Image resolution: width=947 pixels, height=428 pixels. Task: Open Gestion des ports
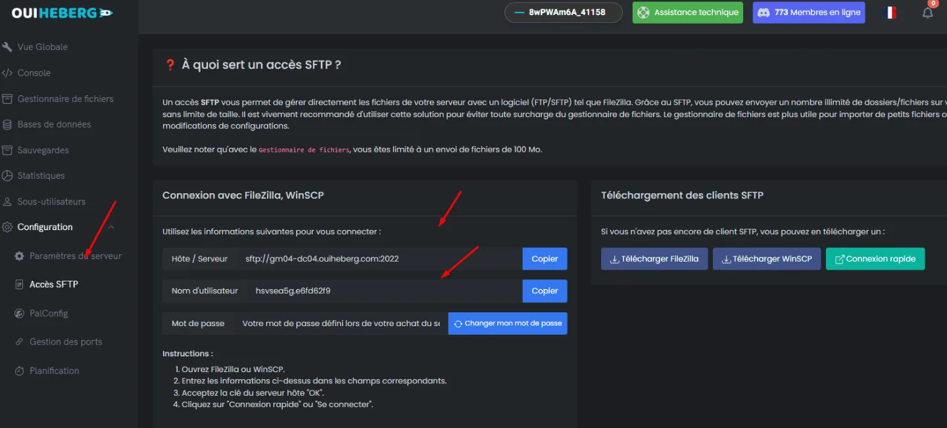pyautogui.click(x=66, y=342)
